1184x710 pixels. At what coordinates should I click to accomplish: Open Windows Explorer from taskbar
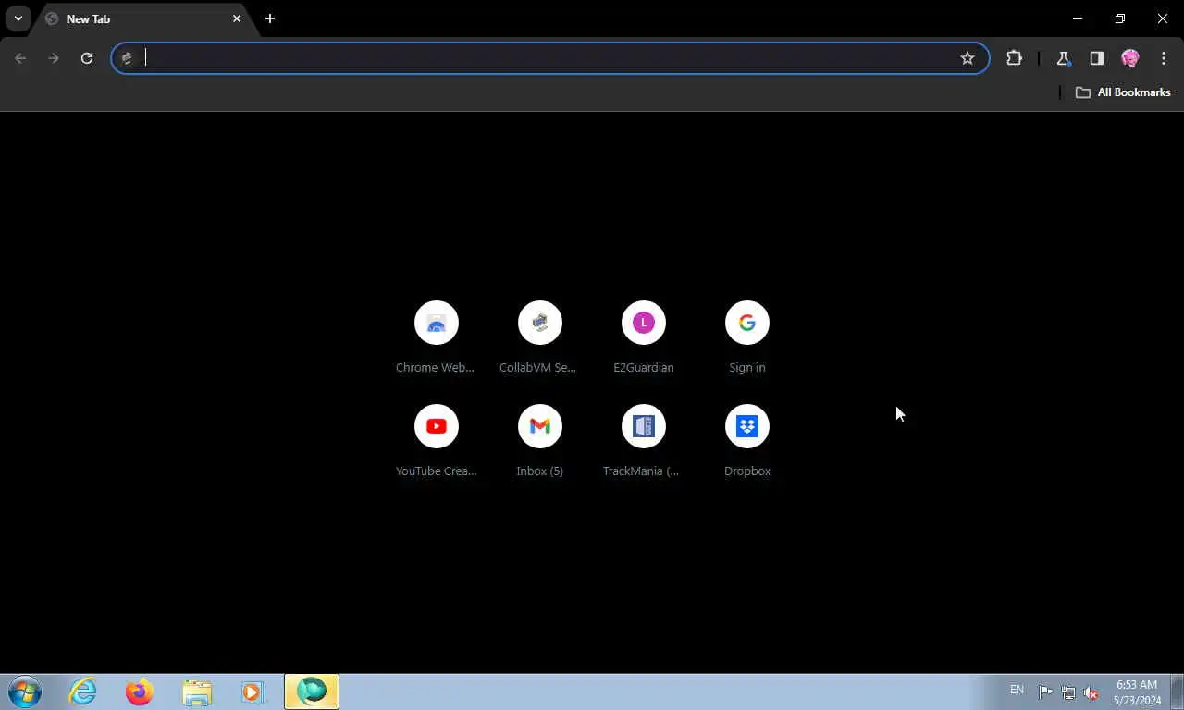[x=197, y=692]
